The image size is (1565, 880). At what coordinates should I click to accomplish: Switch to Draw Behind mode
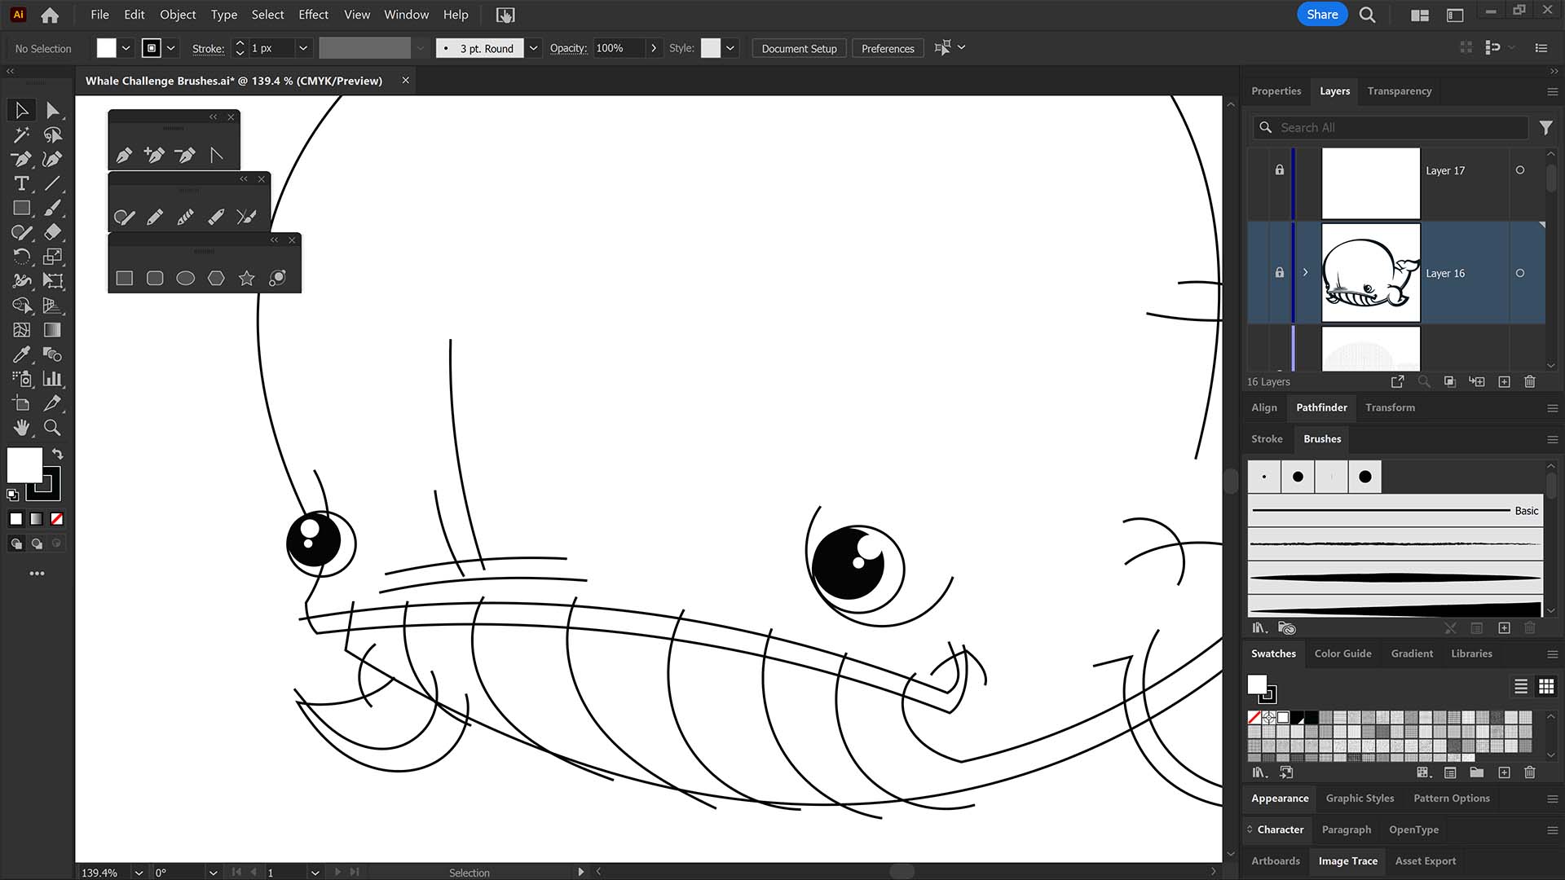point(37,543)
